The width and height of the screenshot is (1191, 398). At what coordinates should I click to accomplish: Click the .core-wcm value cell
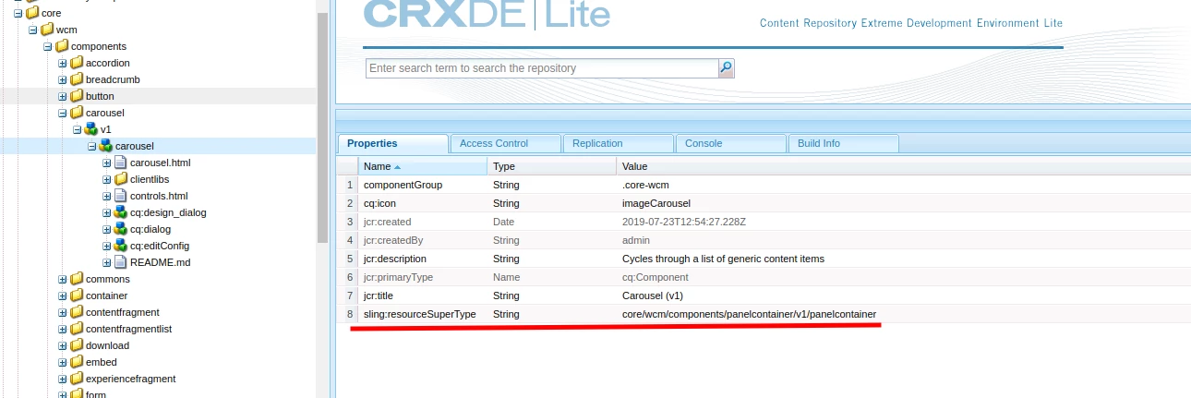(645, 185)
